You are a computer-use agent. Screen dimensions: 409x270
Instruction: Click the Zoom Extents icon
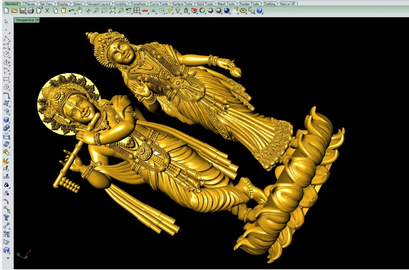pos(112,11)
